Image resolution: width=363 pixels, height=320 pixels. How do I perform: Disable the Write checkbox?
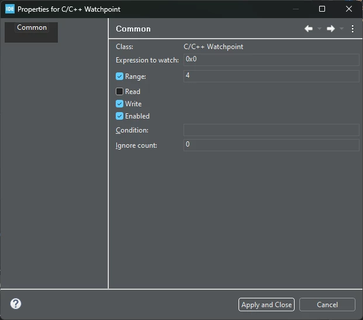coord(119,103)
